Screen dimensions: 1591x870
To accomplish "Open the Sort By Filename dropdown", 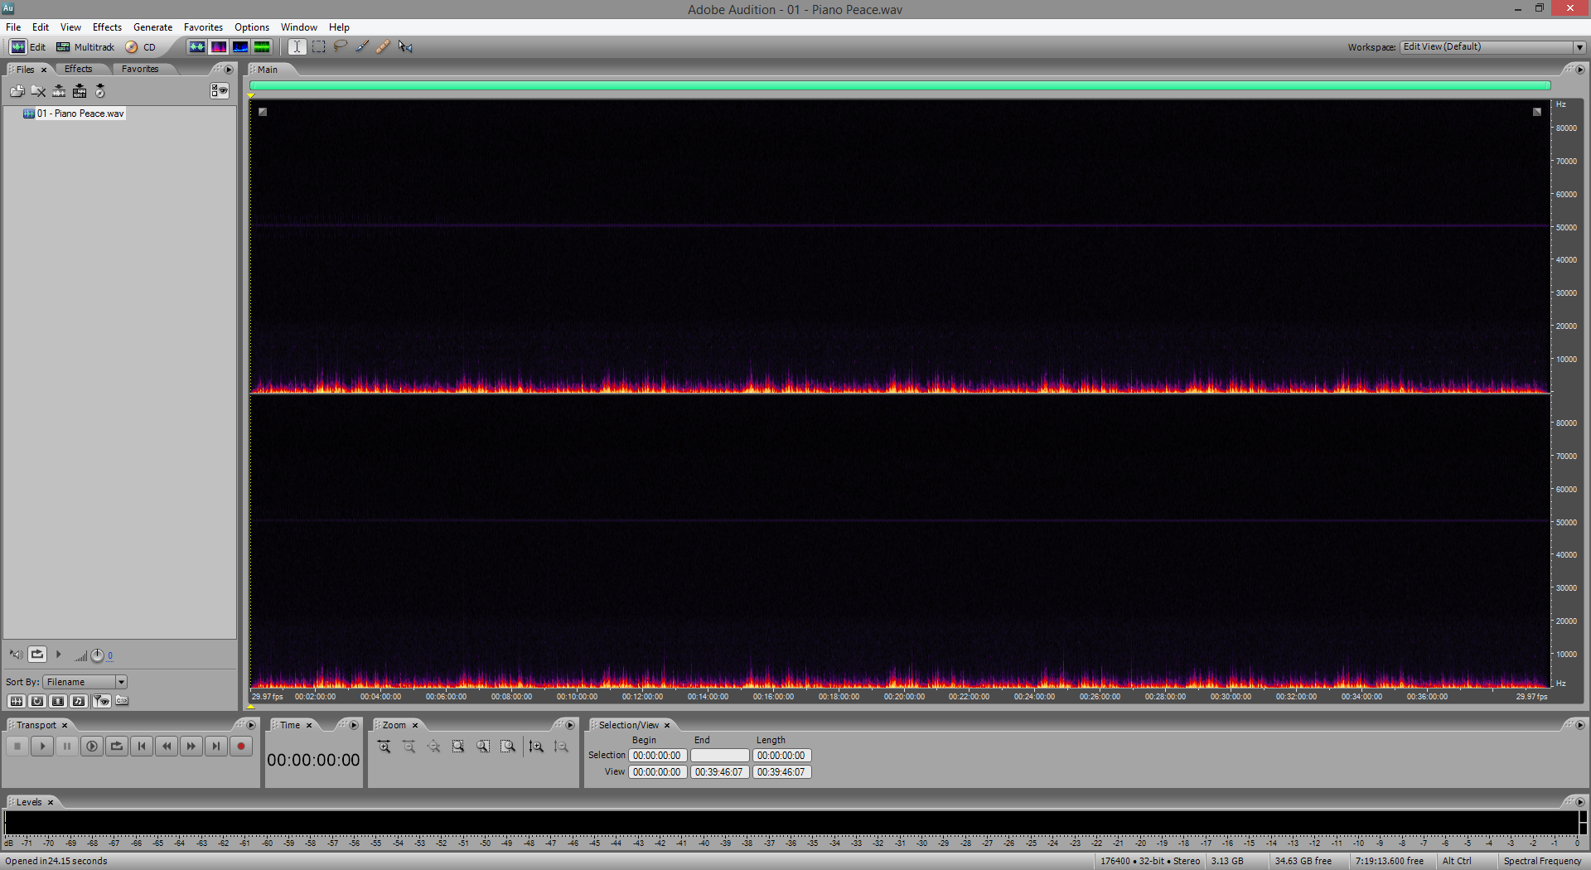I will coord(85,682).
